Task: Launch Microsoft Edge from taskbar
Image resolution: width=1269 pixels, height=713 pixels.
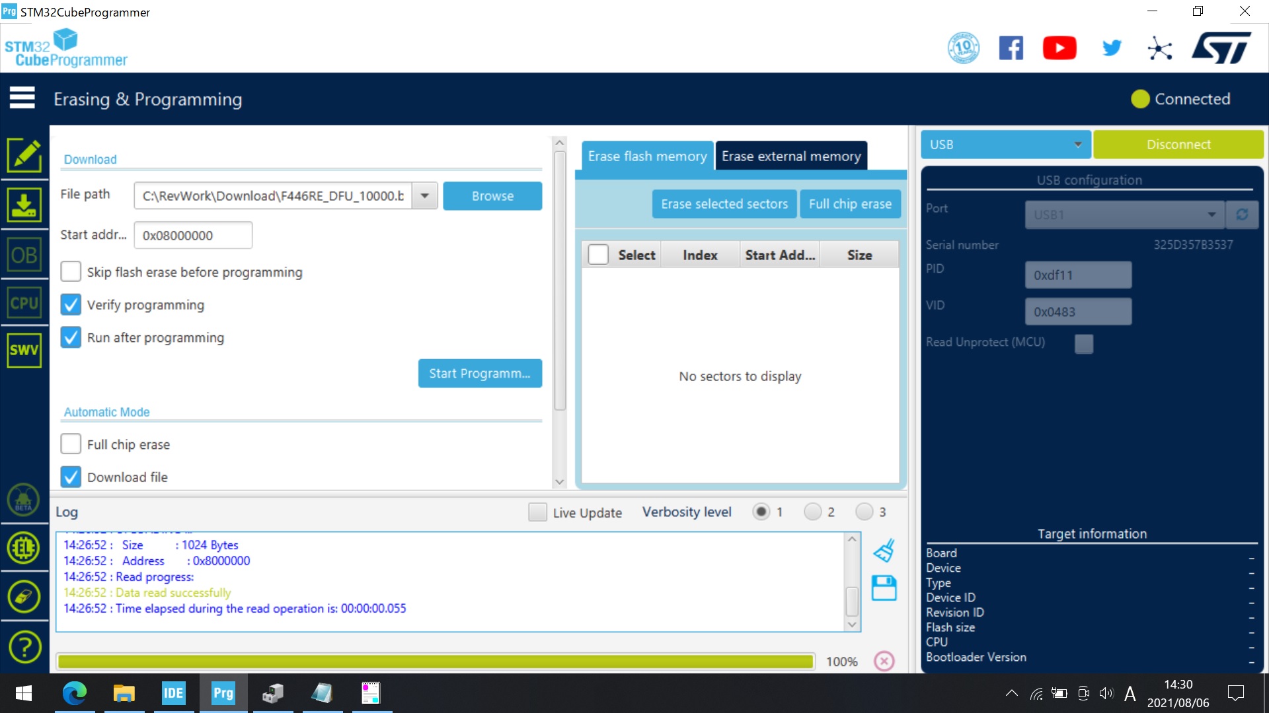Action: point(75,693)
